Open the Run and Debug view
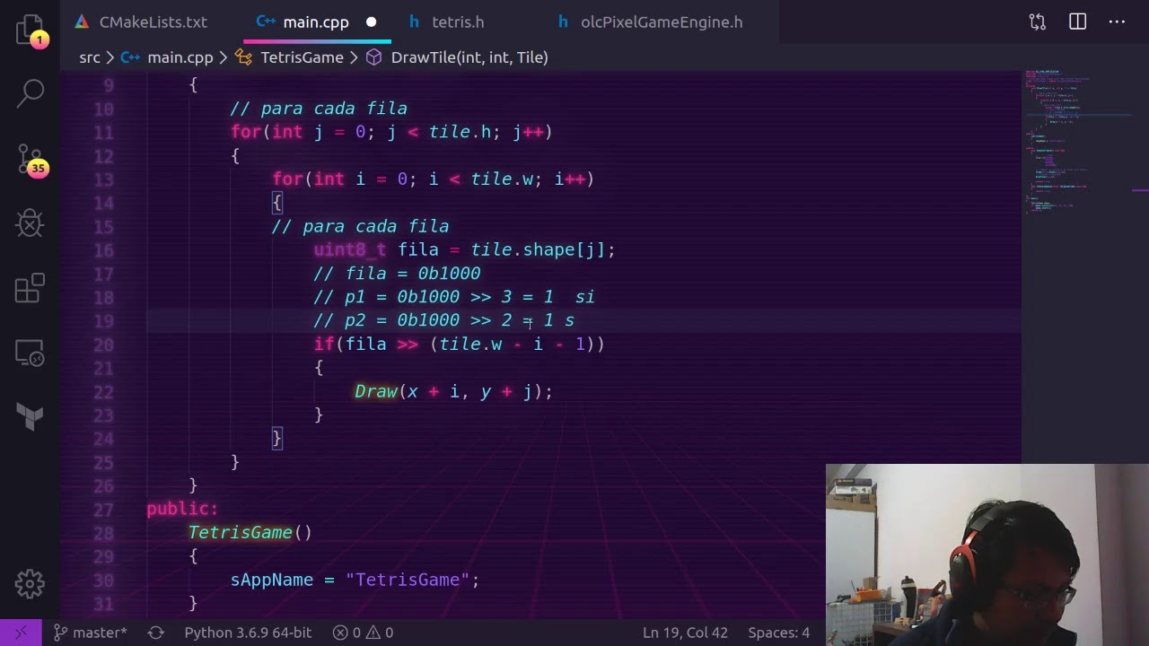 click(x=30, y=223)
